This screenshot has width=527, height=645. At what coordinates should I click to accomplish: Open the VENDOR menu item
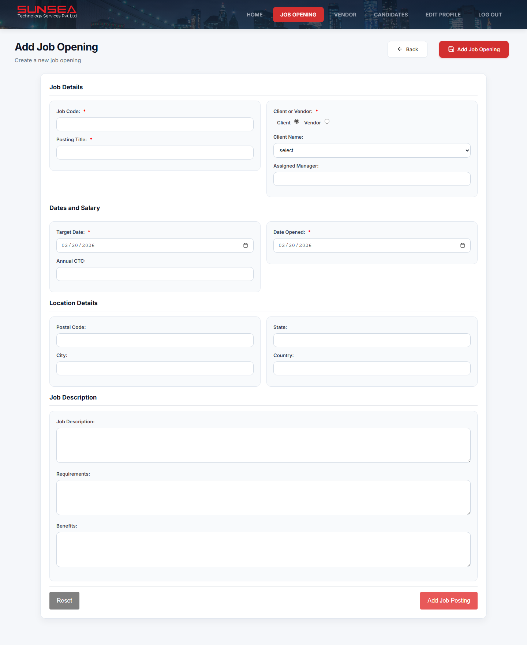[x=345, y=15]
